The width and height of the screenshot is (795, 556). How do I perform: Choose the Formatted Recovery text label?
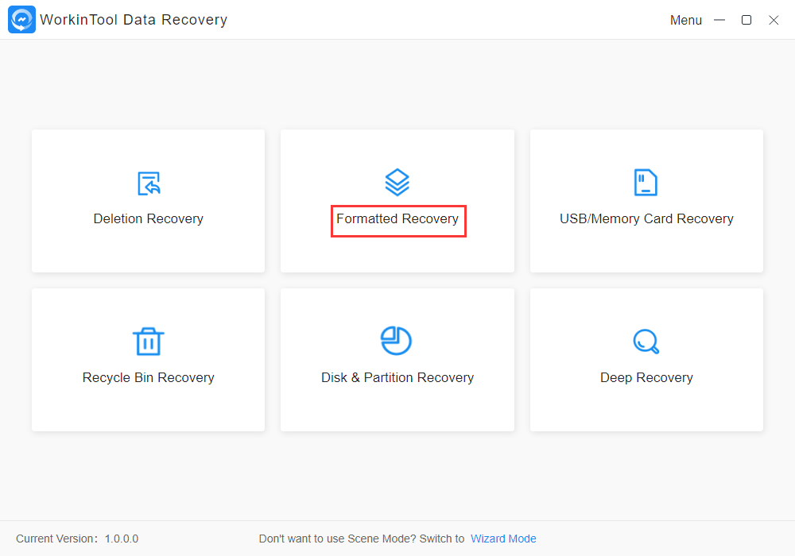(397, 219)
